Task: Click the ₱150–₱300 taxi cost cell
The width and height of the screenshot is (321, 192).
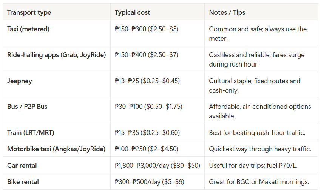Action: click(x=147, y=29)
